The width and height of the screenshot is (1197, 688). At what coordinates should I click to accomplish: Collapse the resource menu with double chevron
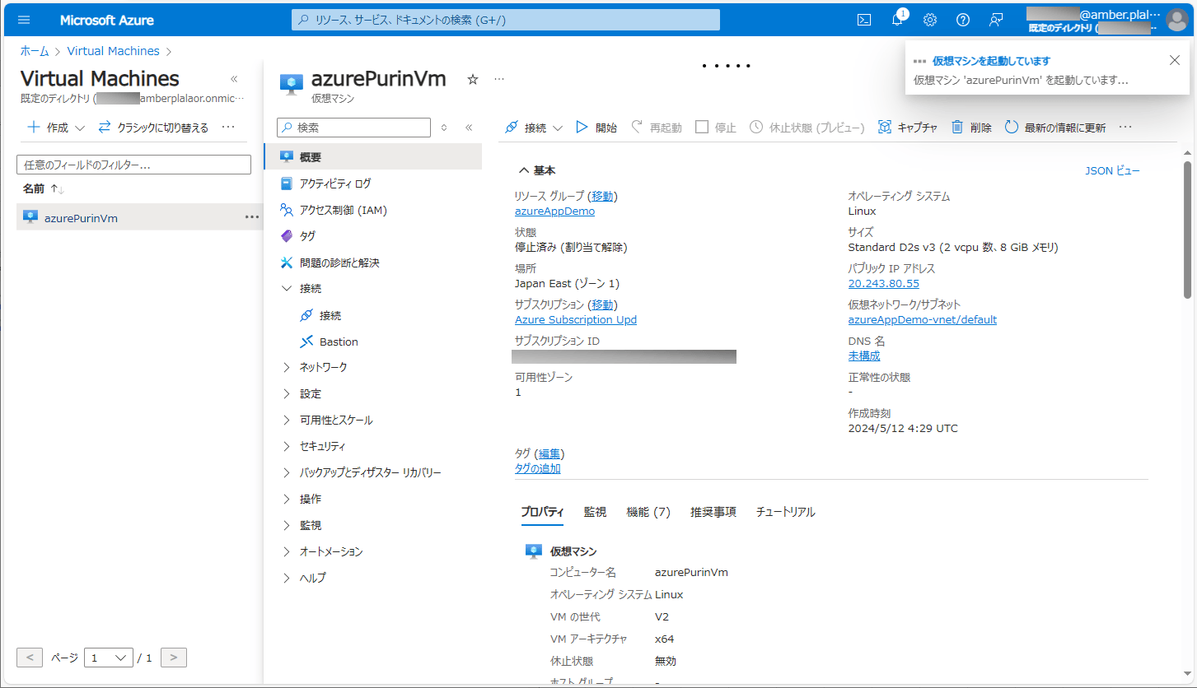pyautogui.click(x=469, y=128)
